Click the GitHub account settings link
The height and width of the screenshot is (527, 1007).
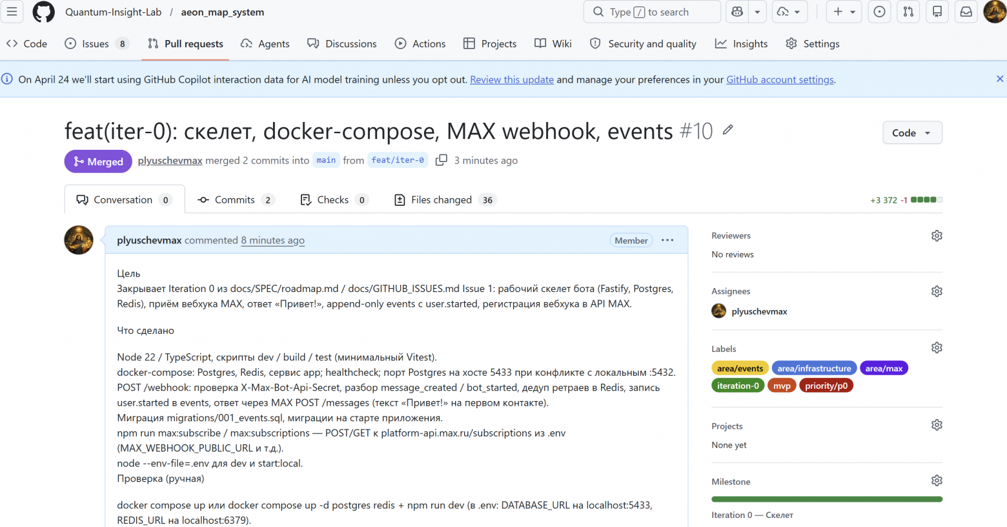780,79
